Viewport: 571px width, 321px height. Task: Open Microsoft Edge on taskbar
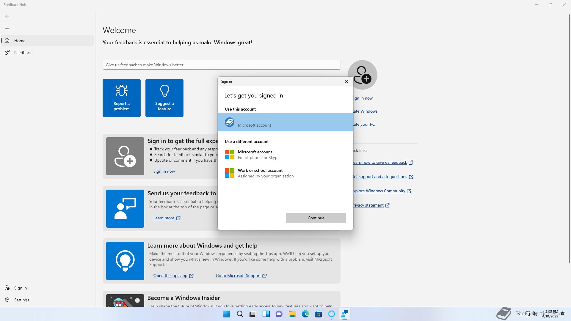tap(305, 314)
